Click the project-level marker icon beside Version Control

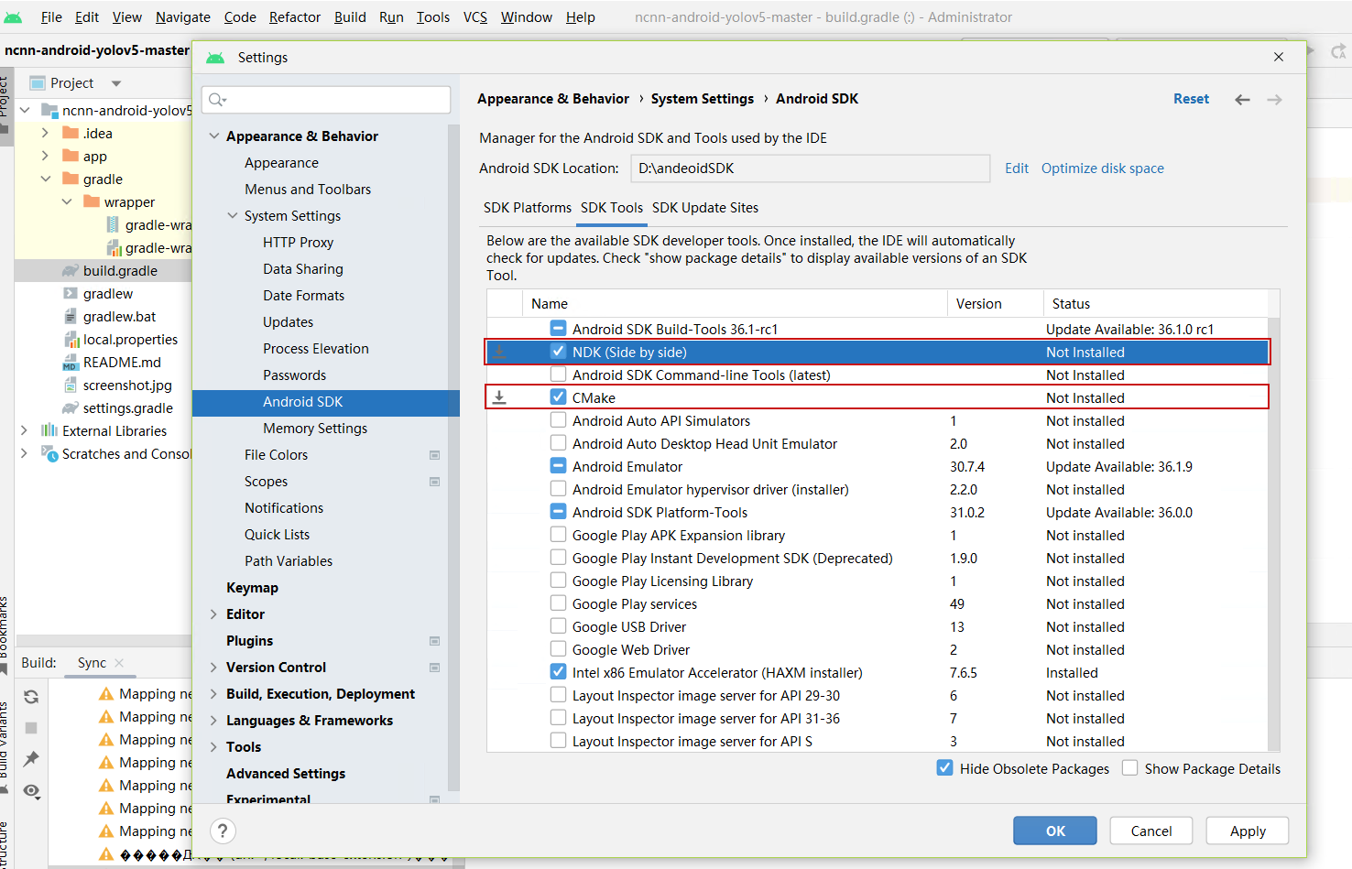(x=434, y=668)
